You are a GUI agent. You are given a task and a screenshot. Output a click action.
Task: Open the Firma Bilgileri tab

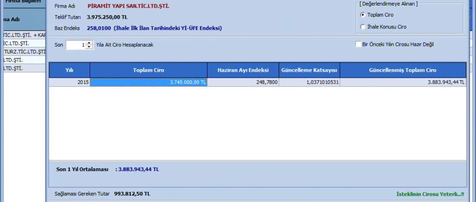[x=23, y=2]
